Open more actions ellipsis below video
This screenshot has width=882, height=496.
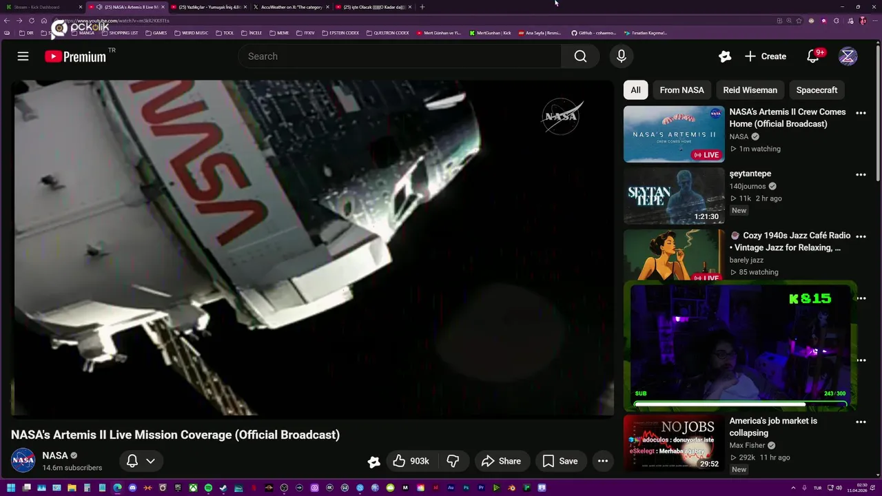pos(603,461)
